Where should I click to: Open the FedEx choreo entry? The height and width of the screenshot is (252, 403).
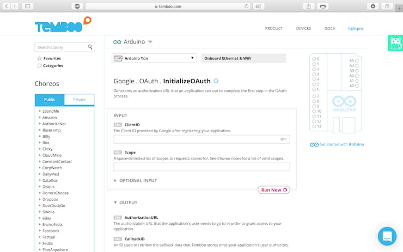47,243
